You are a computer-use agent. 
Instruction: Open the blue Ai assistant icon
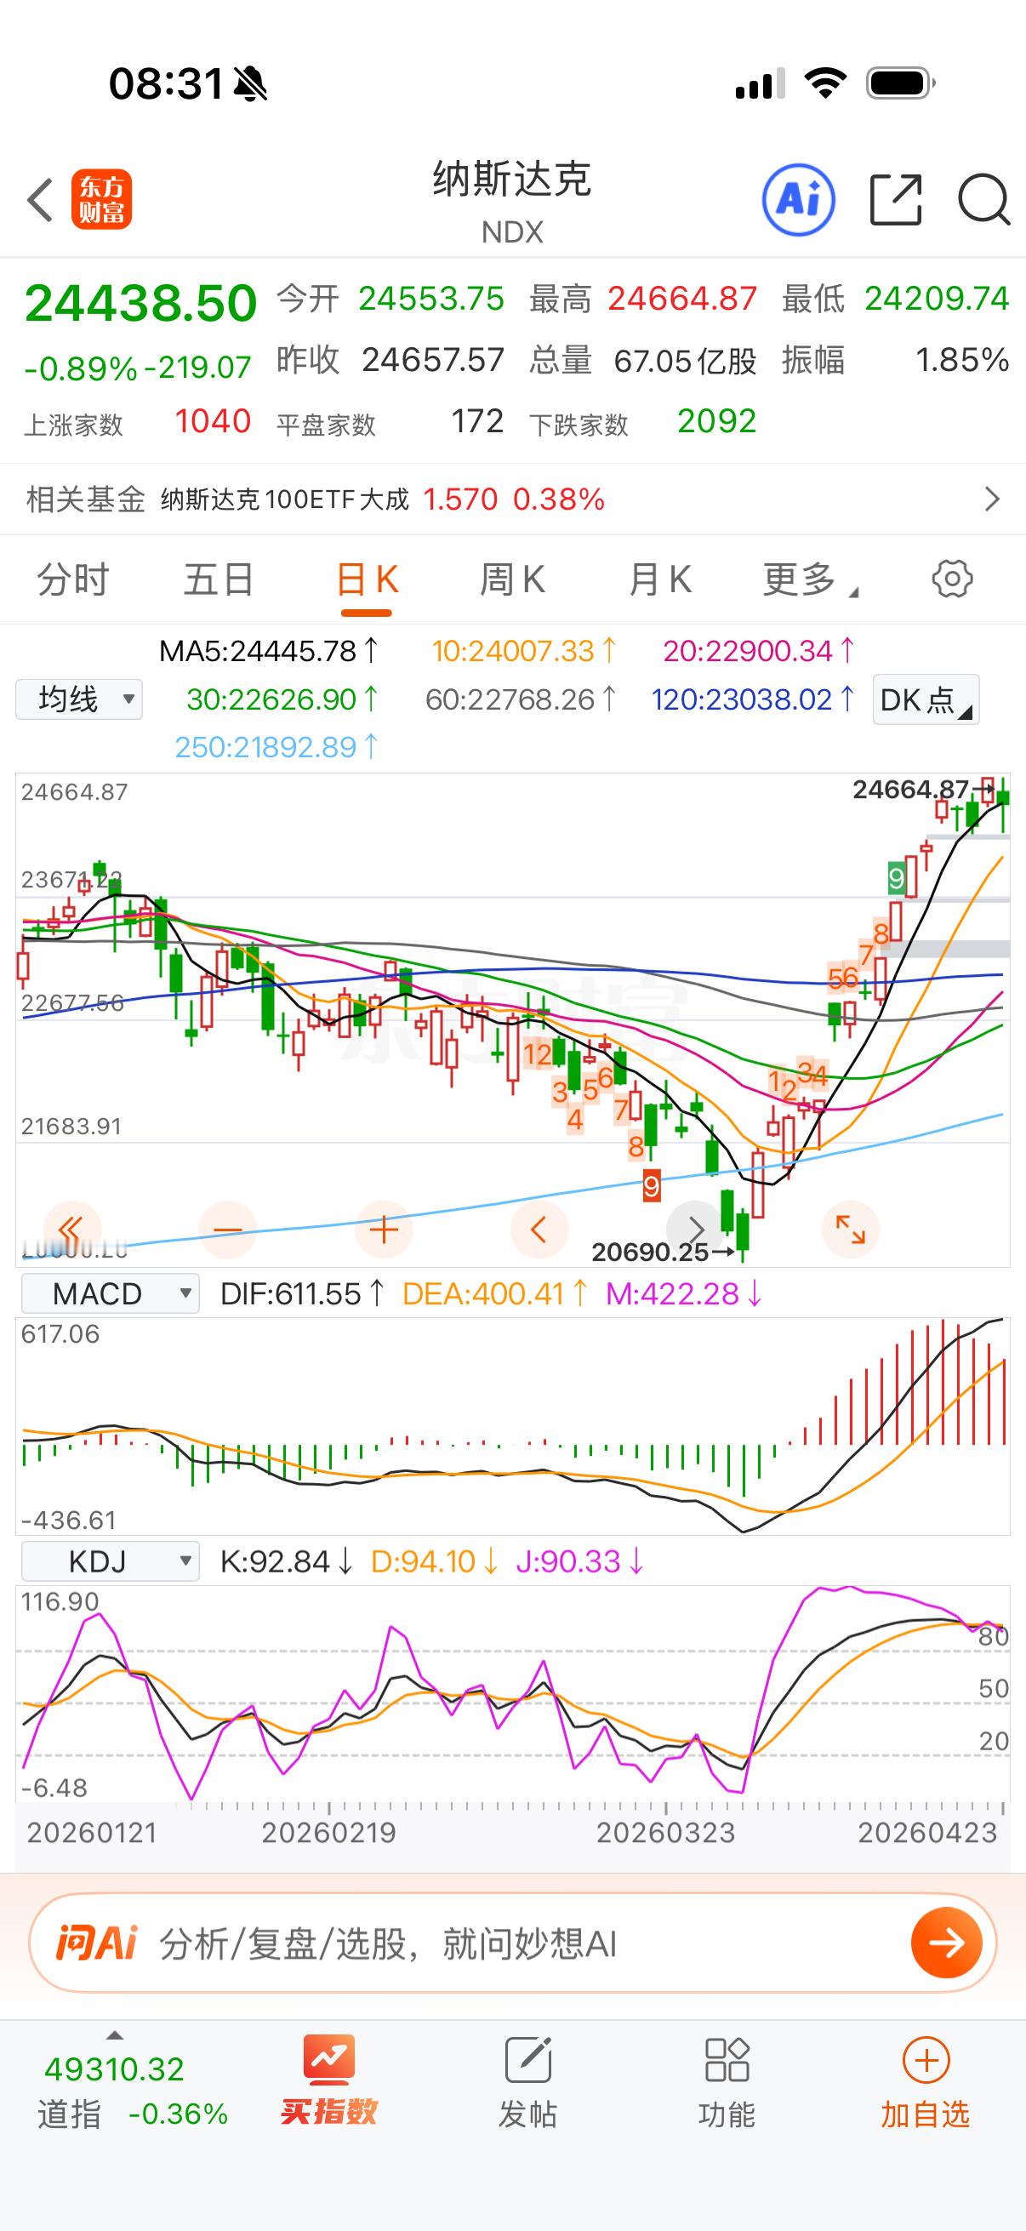(x=798, y=200)
